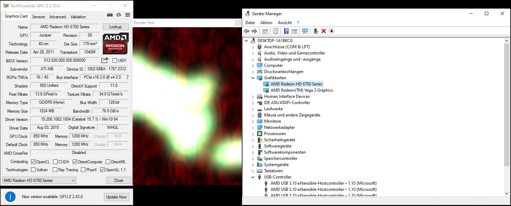Click the BIOS Version field
This screenshot has width=511, height=206.
[65, 60]
